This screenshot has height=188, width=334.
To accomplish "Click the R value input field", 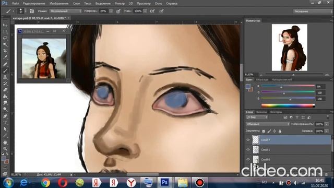I will coord(320,87).
